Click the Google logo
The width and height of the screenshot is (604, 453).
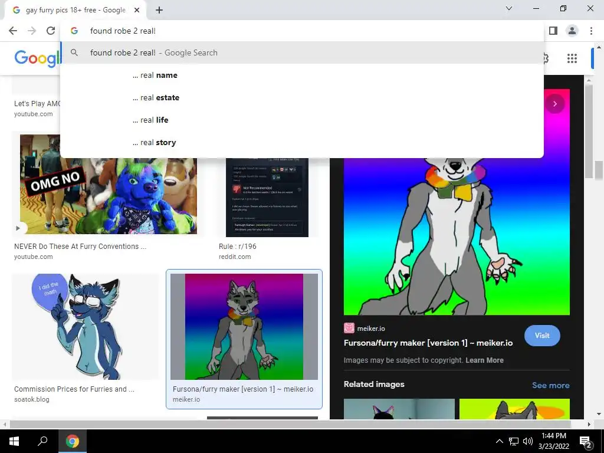(x=37, y=58)
